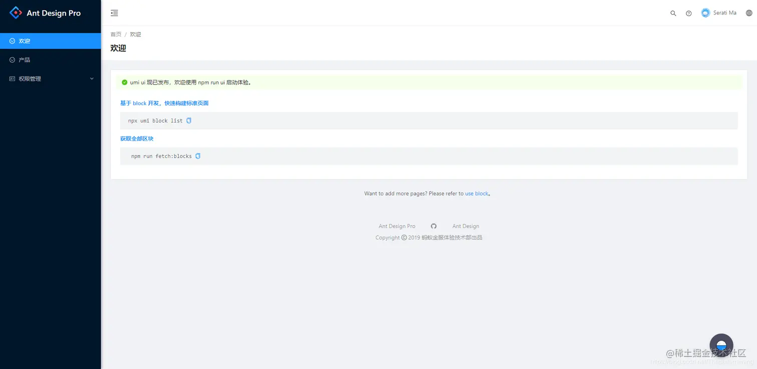
Task: Copy the npm run fetch:blocks command
Action: pyautogui.click(x=198, y=156)
